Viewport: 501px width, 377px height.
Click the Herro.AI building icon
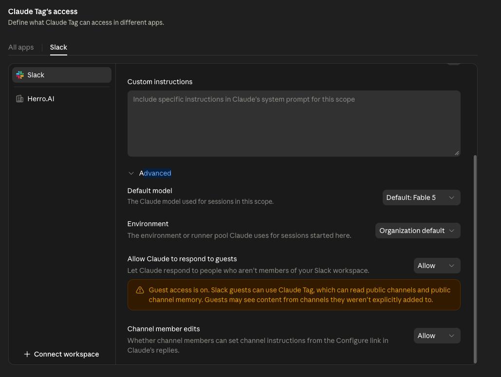click(x=20, y=99)
